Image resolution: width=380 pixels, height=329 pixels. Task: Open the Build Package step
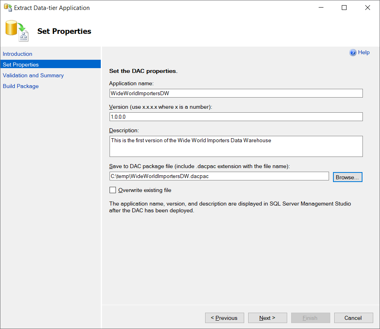click(21, 86)
